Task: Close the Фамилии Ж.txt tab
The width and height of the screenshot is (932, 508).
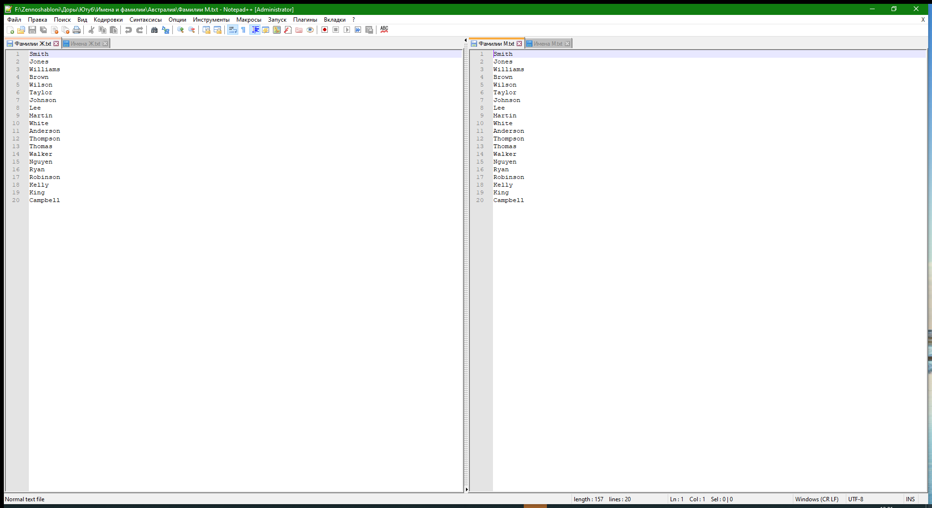Action: click(56, 44)
